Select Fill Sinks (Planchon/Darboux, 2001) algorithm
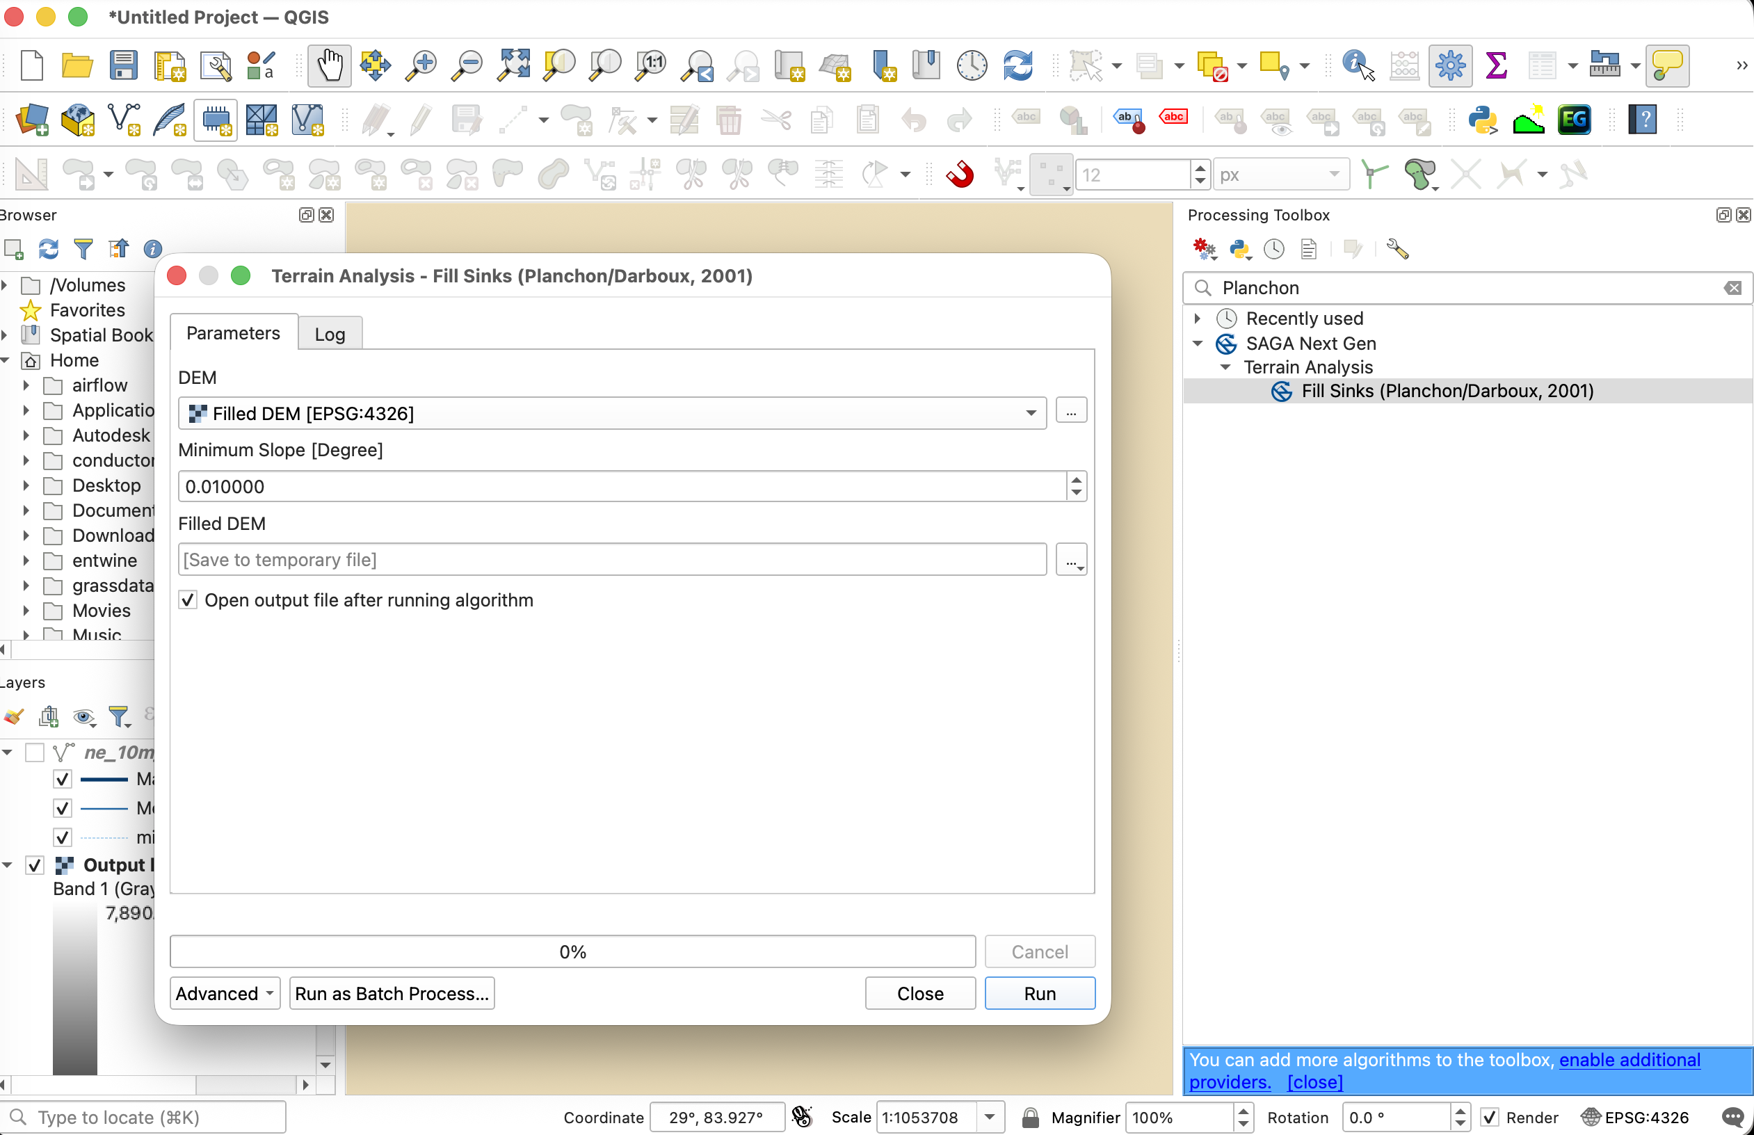The width and height of the screenshot is (1754, 1135). pyautogui.click(x=1447, y=391)
